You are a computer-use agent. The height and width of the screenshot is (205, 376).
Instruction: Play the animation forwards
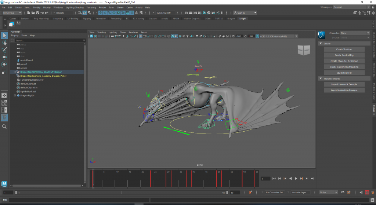296,179
